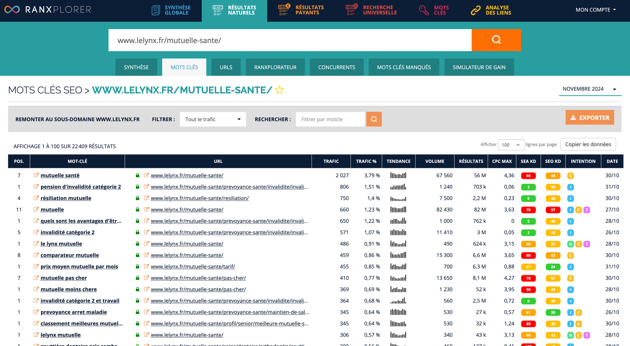
Task: Expand the 'Tout le trafic' filter dropdown
Action: coord(213,119)
